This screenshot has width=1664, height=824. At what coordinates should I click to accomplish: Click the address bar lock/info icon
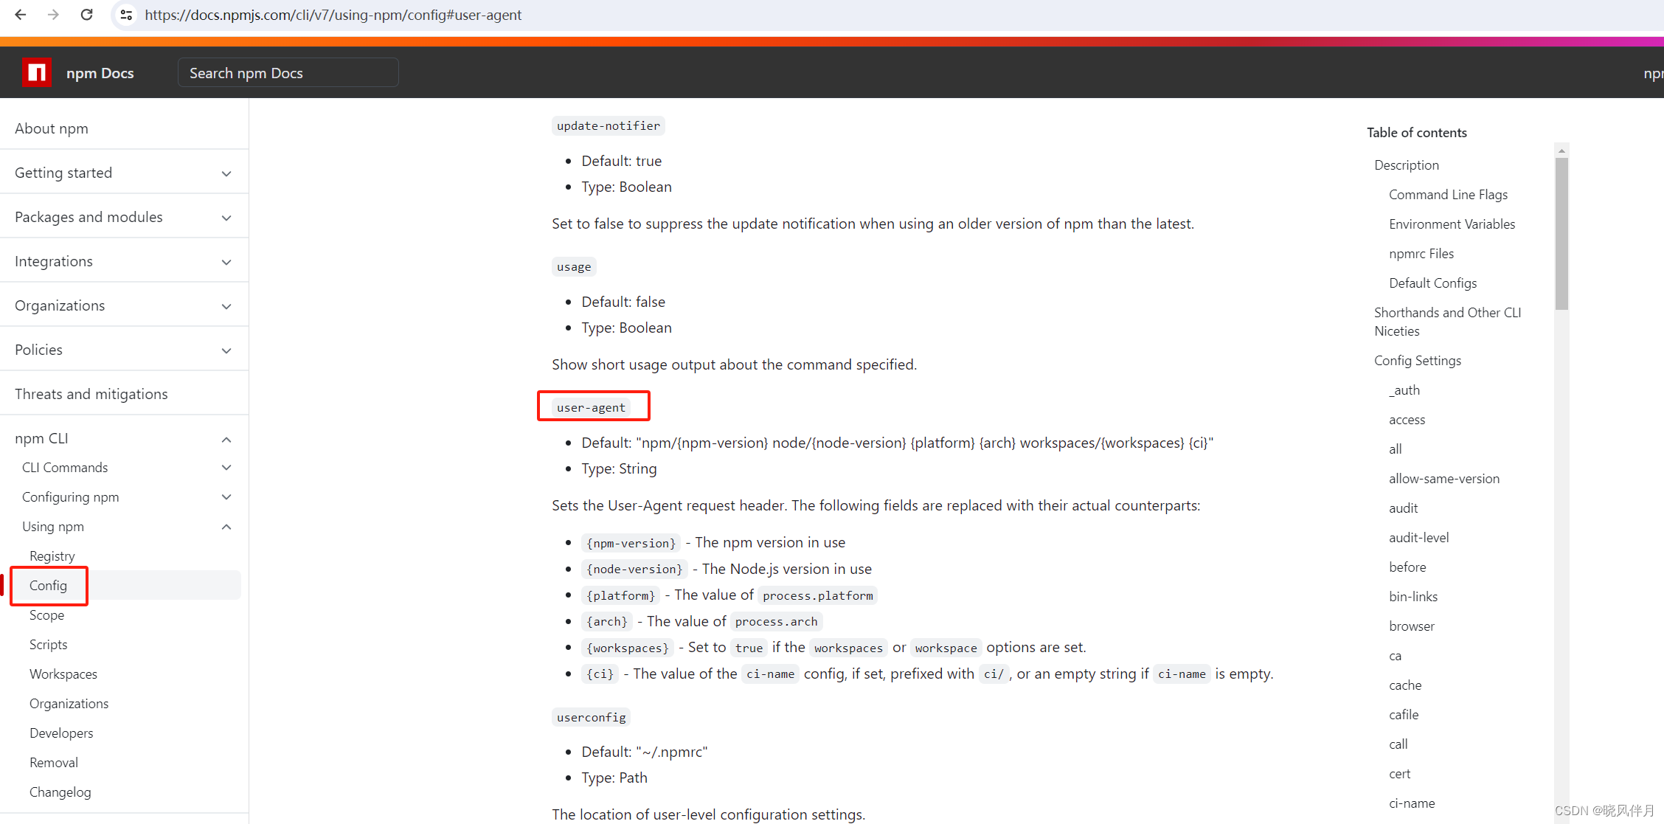click(124, 15)
